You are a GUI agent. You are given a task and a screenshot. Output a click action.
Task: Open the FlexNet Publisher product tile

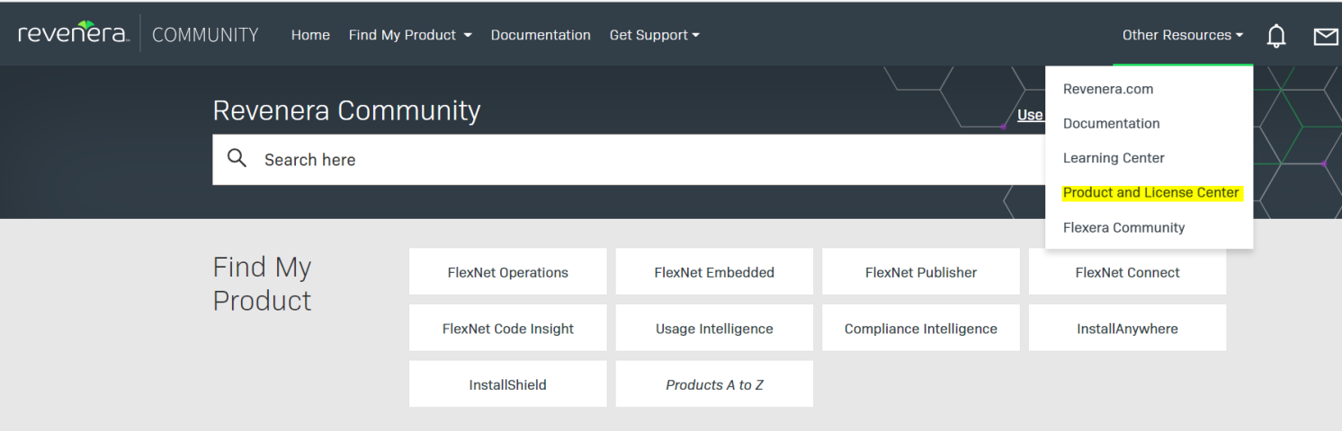[921, 272]
